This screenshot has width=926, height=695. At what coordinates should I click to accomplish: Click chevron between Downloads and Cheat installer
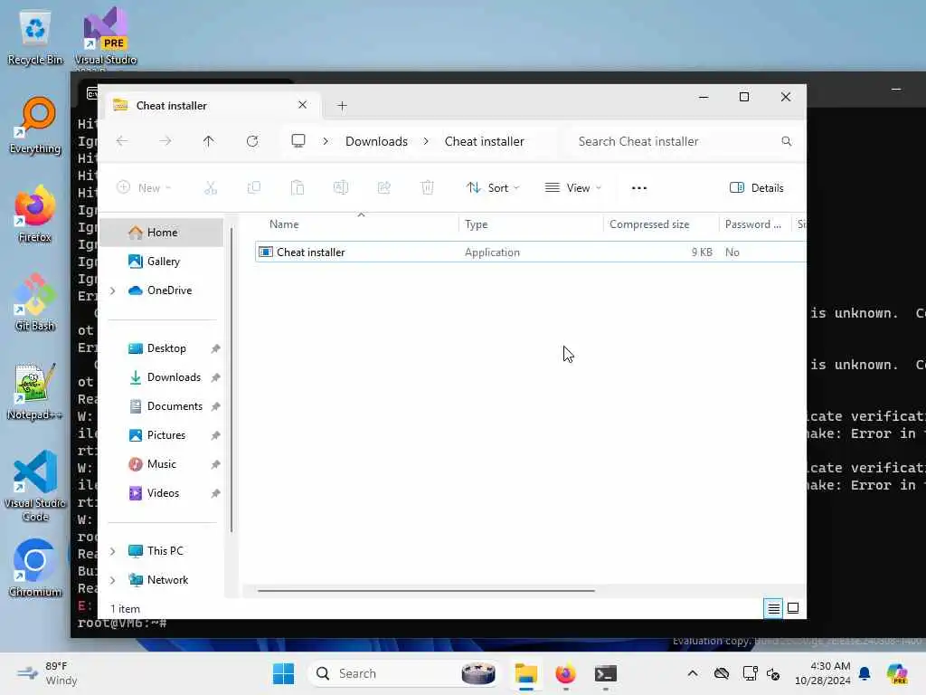click(x=426, y=141)
